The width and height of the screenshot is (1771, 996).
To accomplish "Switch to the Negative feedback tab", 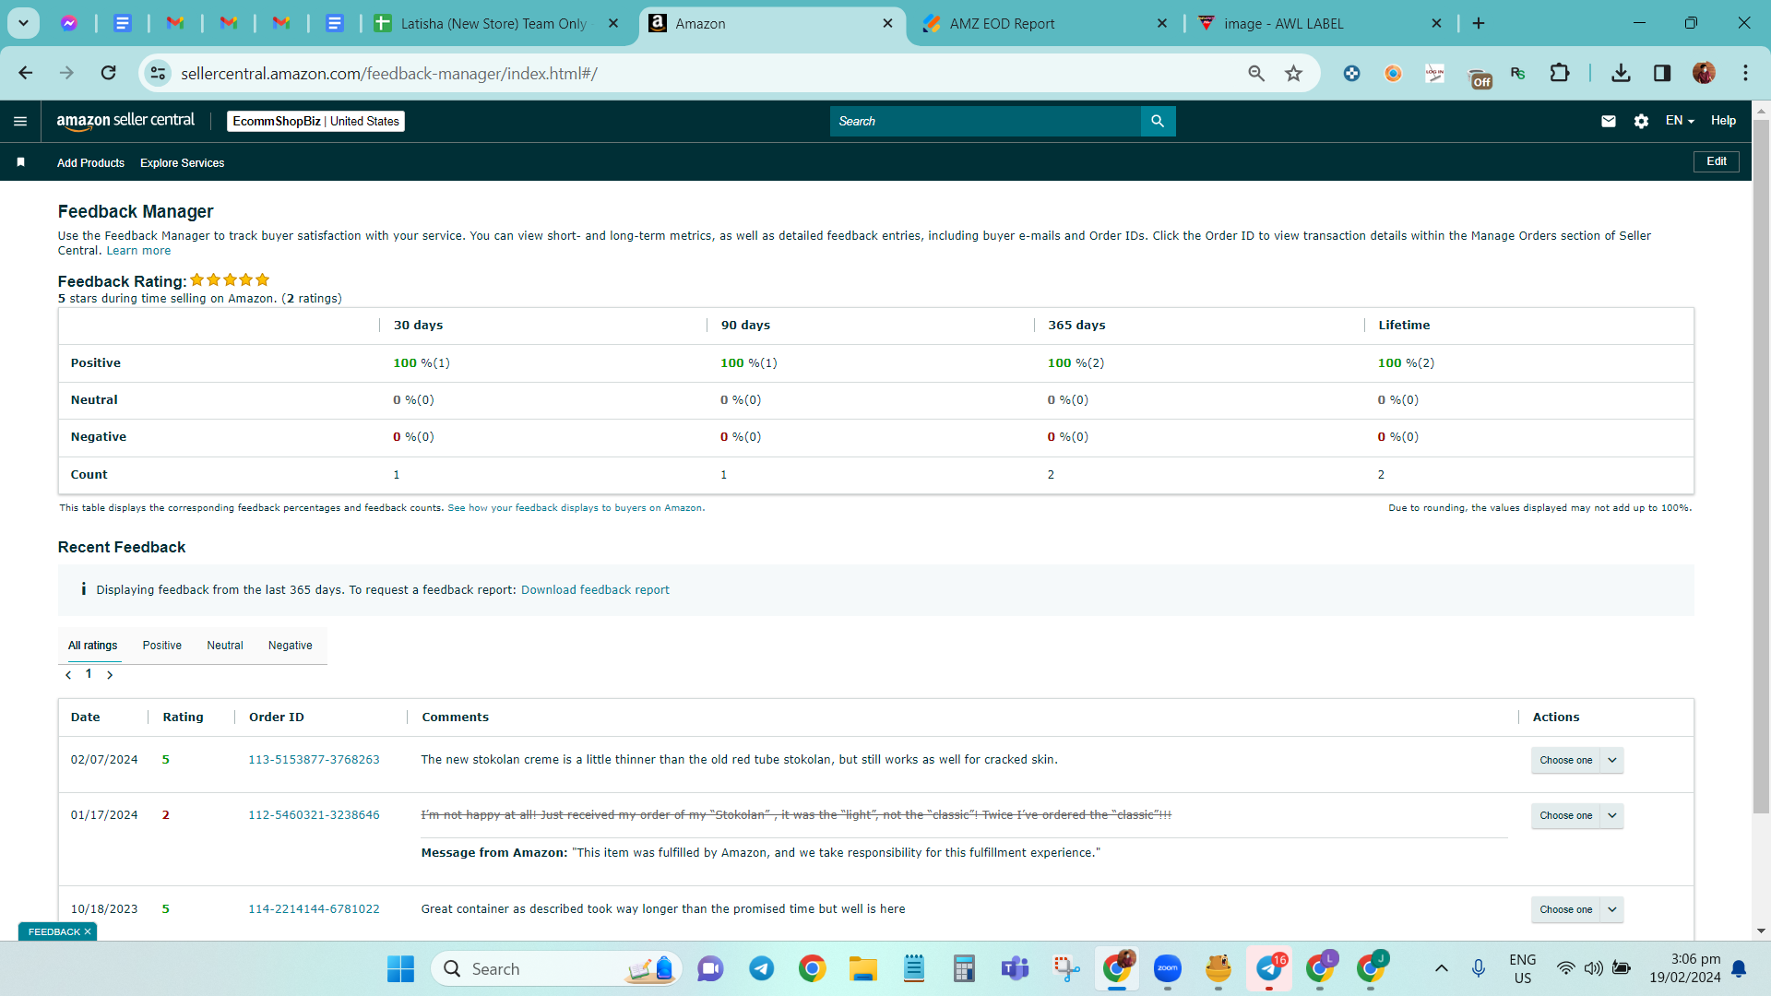I will point(291,646).
